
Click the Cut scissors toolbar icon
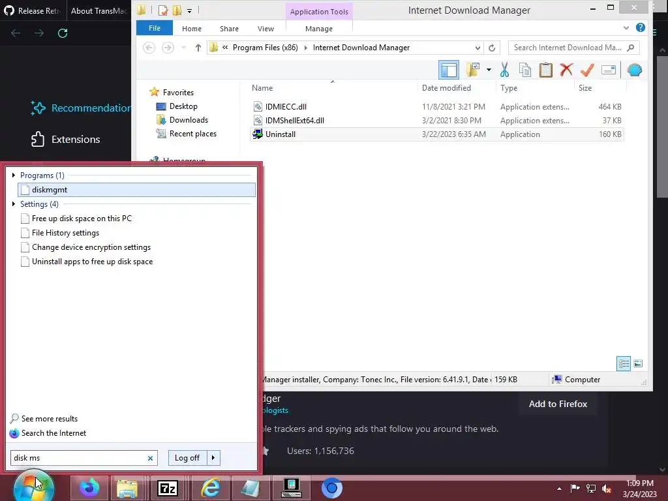pos(504,70)
